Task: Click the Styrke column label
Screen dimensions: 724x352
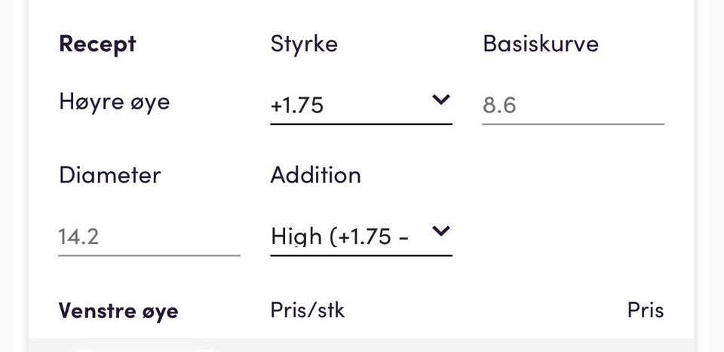Action: pyautogui.click(x=304, y=44)
